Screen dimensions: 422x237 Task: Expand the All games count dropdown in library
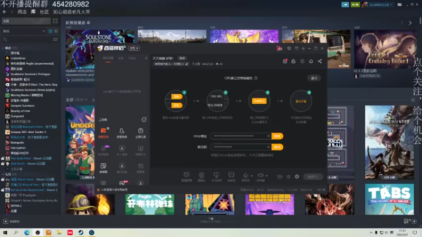tap(86, 100)
